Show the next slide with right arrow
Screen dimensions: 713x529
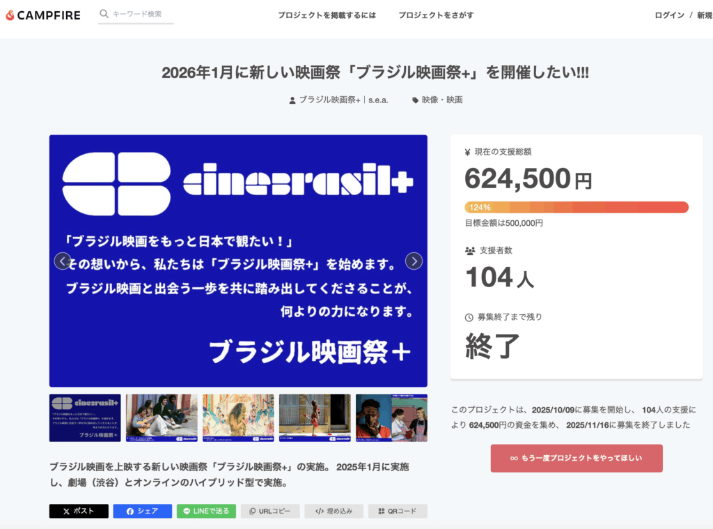[414, 261]
